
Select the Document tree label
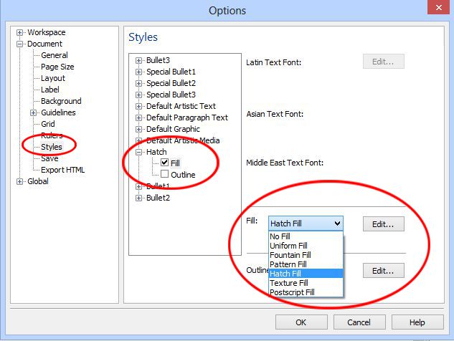tap(44, 44)
